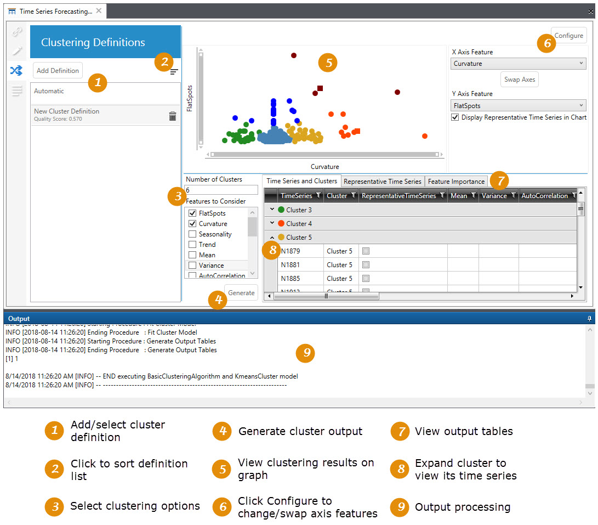Open the X Axis Feature dropdown
Screen dimensions: 598x525
pyautogui.click(x=518, y=64)
